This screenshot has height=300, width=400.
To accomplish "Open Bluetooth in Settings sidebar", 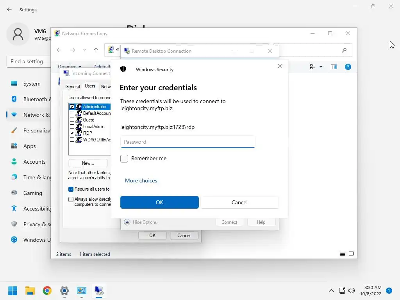I will click(29, 99).
